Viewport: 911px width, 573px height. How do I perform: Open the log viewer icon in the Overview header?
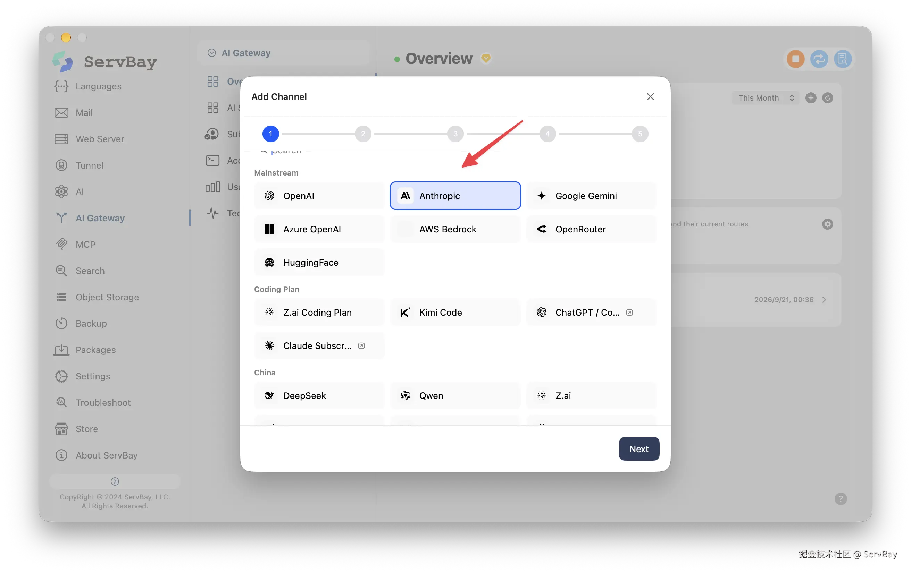coord(842,59)
